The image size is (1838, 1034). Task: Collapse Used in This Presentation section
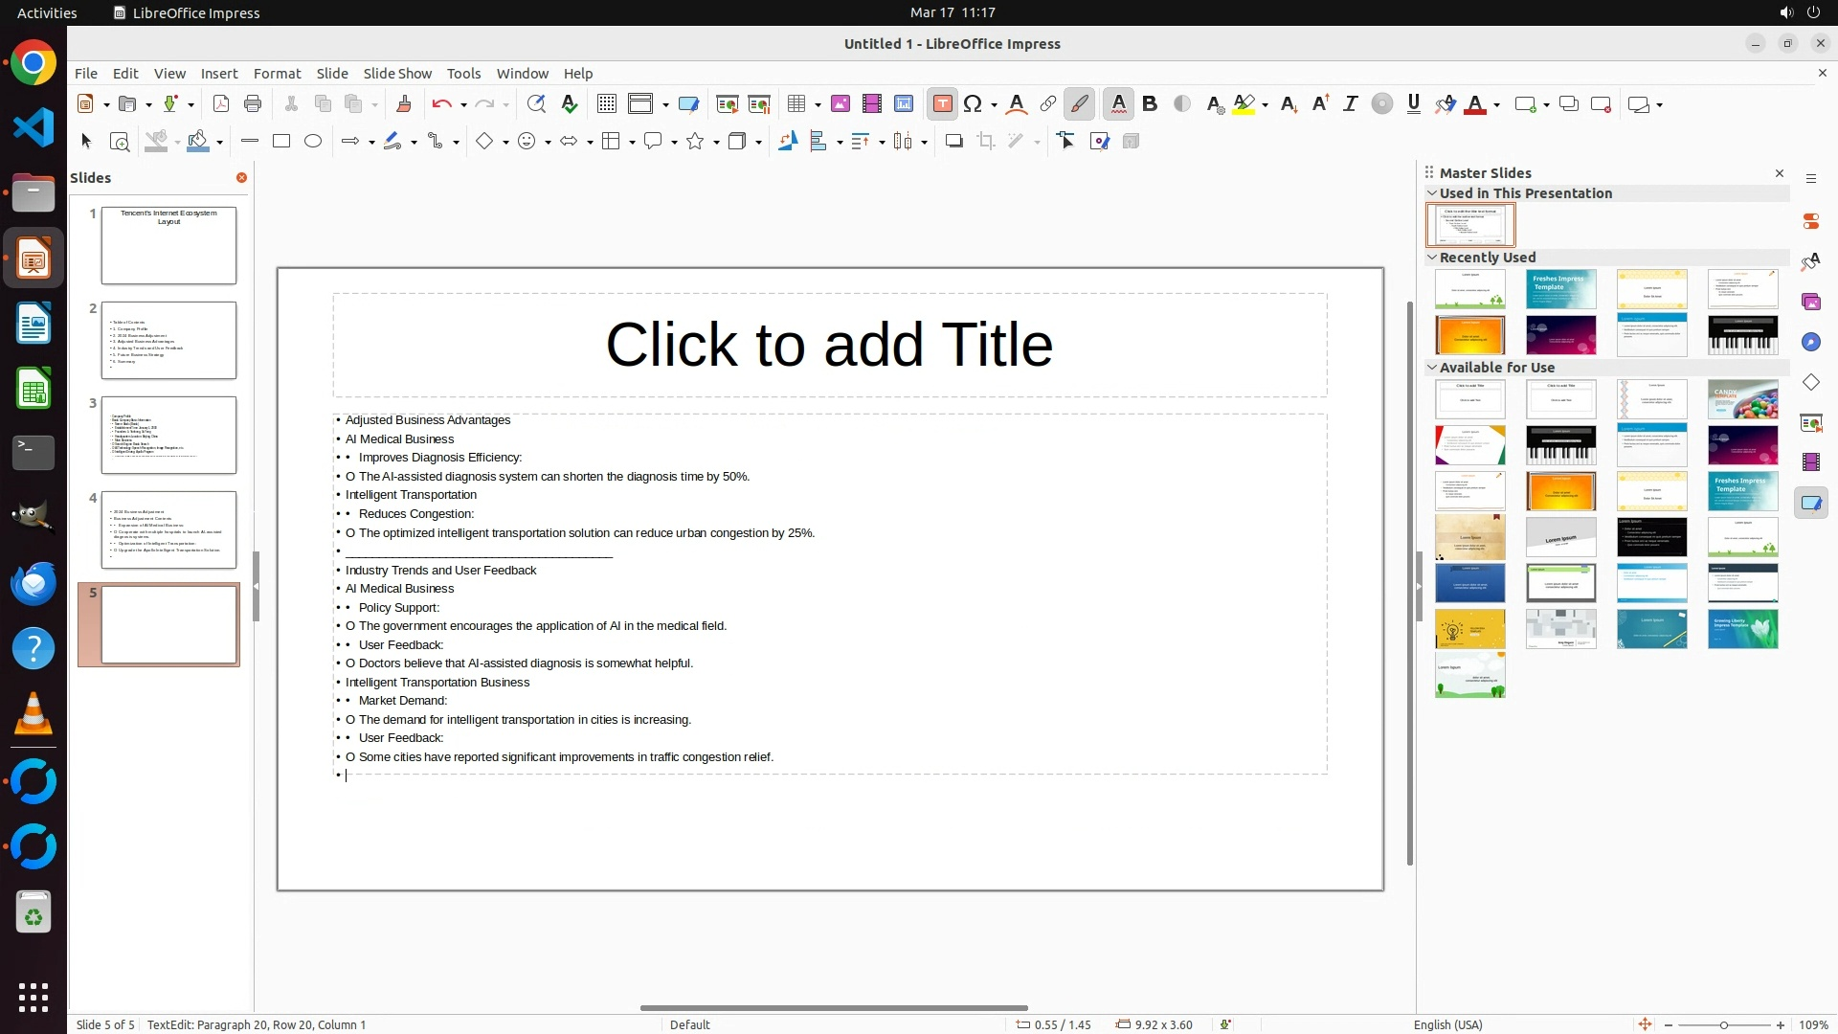(1432, 193)
